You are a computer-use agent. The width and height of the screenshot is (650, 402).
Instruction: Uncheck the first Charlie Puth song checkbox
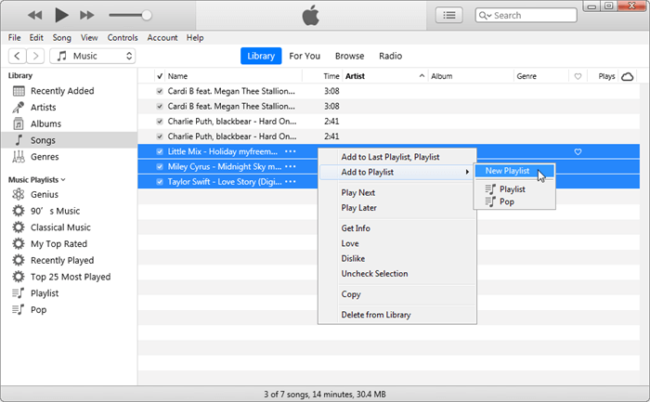click(160, 122)
